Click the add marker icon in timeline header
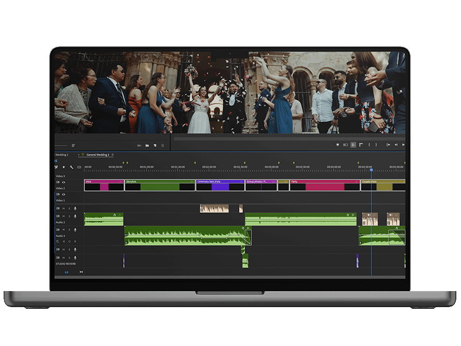Viewport: 461px width, 346px height. coord(64,167)
